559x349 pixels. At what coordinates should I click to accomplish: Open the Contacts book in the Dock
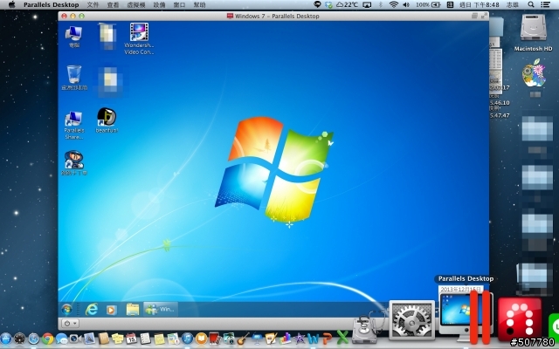tap(103, 339)
